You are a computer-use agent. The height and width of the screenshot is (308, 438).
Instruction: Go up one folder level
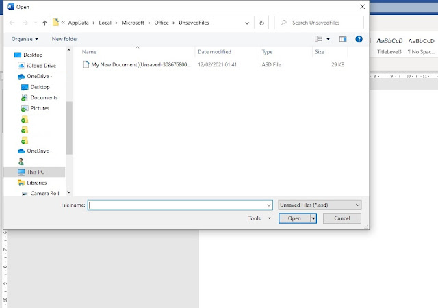click(44, 23)
